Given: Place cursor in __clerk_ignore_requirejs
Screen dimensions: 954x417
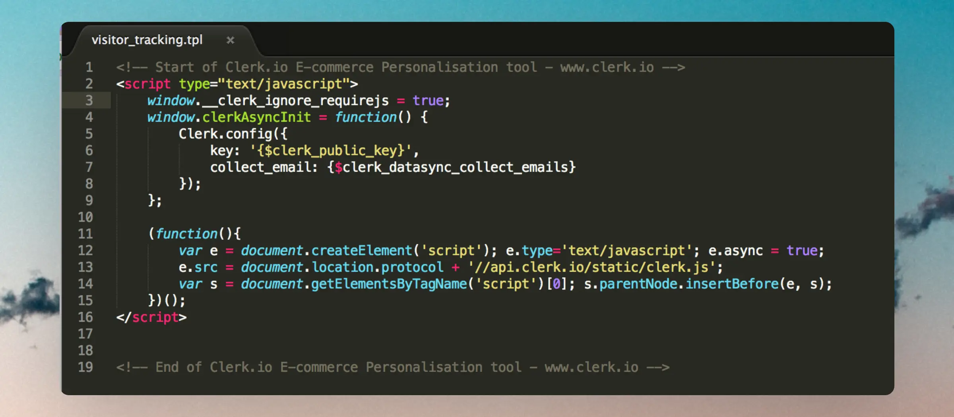Looking at the screenshot, I should [295, 101].
